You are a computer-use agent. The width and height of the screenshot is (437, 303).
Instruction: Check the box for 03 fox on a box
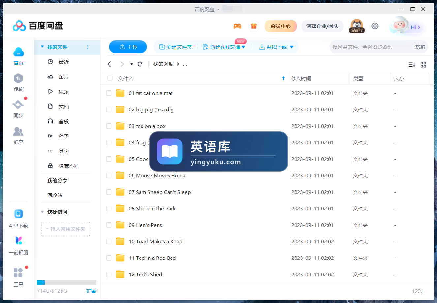(x=109, y=126)
